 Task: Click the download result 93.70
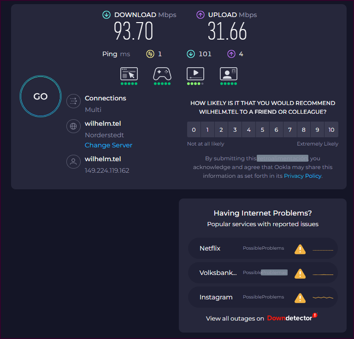[133, 31]
